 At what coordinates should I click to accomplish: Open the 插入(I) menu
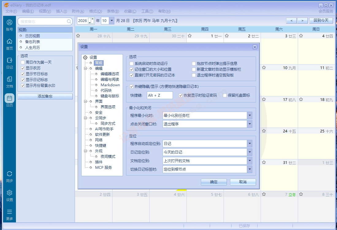pyautogui.click(x=61, y=11)
